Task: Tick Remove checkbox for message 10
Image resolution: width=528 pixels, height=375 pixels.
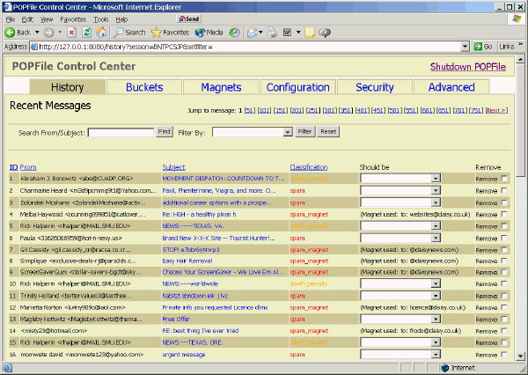Action: [504, 283]
